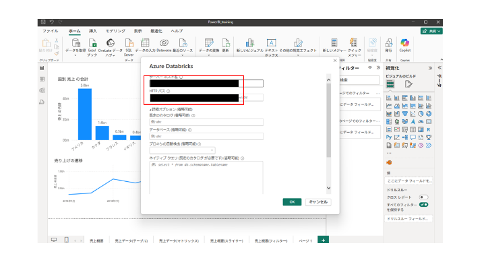Image resolution: width=486 pixels, height=260 pixels.
Task: Switch to the Help (ヘルプ) ribbon tab
Action: [177, 31]
